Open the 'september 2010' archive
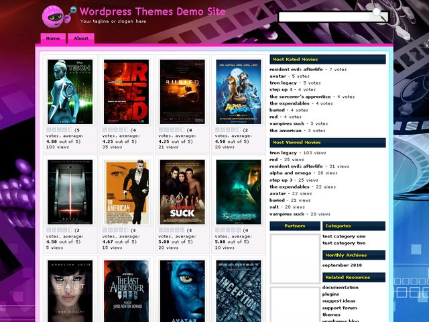 [342, 265]
